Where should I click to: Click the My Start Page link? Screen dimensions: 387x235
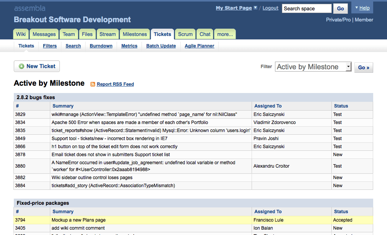coord(234,8)
